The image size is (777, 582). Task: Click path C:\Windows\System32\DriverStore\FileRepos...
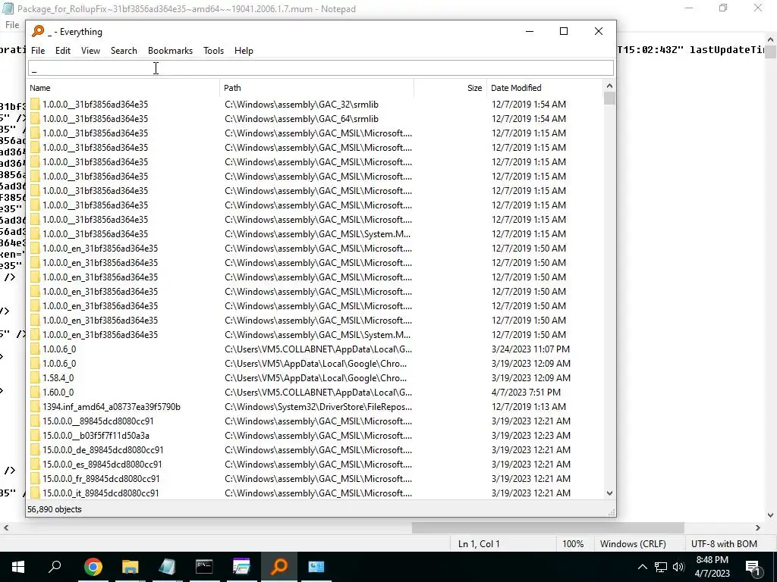[318, 407]
